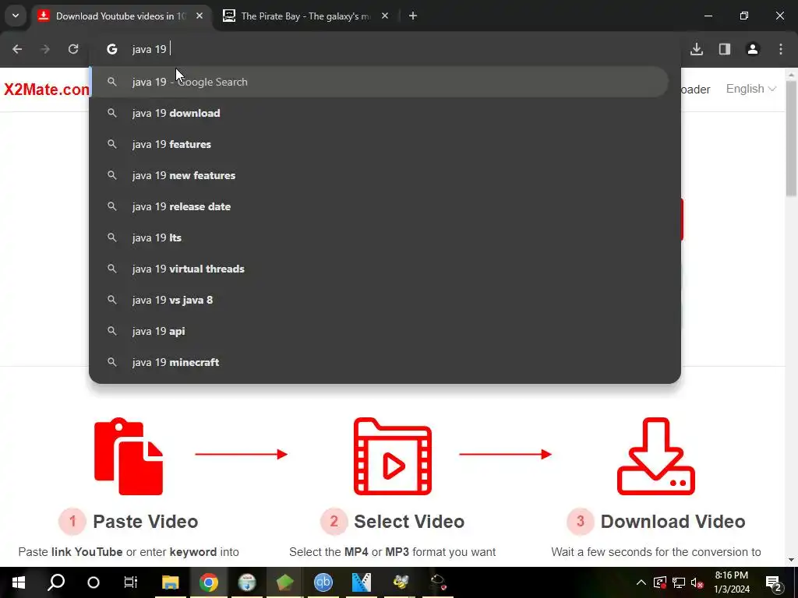Open Chrome downloads icon

point(697,49)
